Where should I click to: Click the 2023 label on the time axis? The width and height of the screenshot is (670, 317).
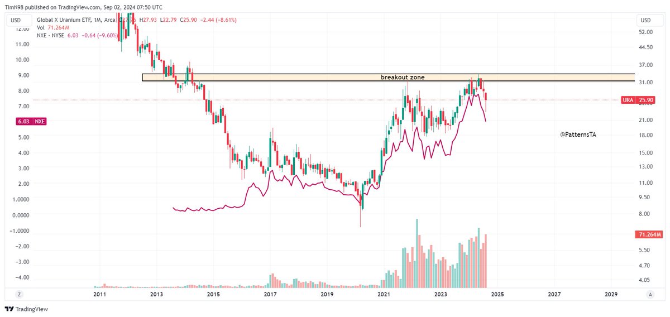pos(441,294)
